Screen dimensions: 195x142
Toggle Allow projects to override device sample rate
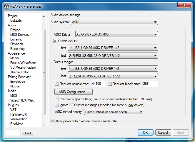pos(52,121)
